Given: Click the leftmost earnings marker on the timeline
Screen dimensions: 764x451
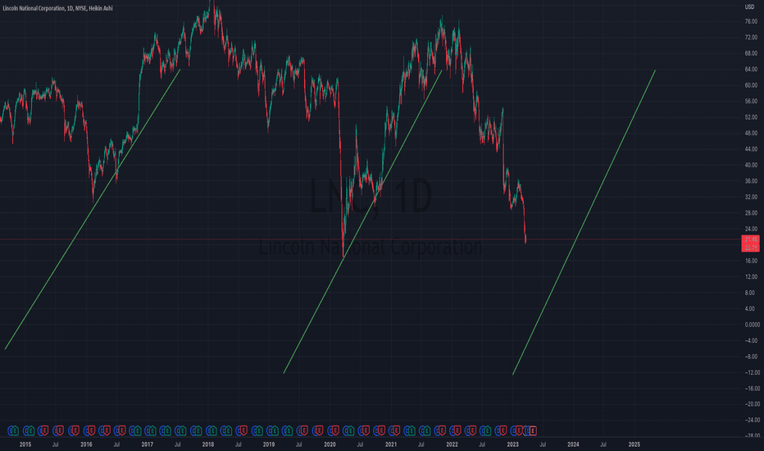Looking at the screenshot, I should [15, 430].
